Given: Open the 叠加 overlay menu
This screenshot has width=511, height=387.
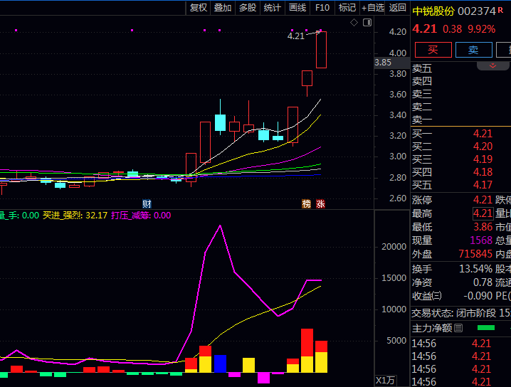Looking at the screenshot, I should pos(223,8).
